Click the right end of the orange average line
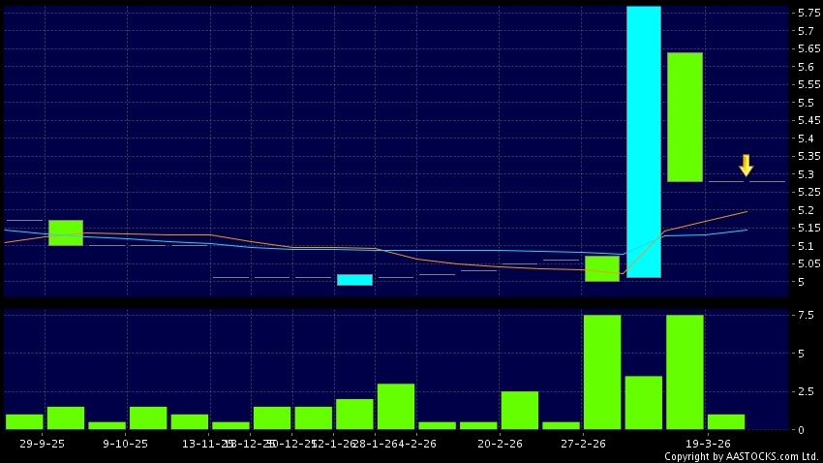Viewport: 823px width, 463px height. 746,211
